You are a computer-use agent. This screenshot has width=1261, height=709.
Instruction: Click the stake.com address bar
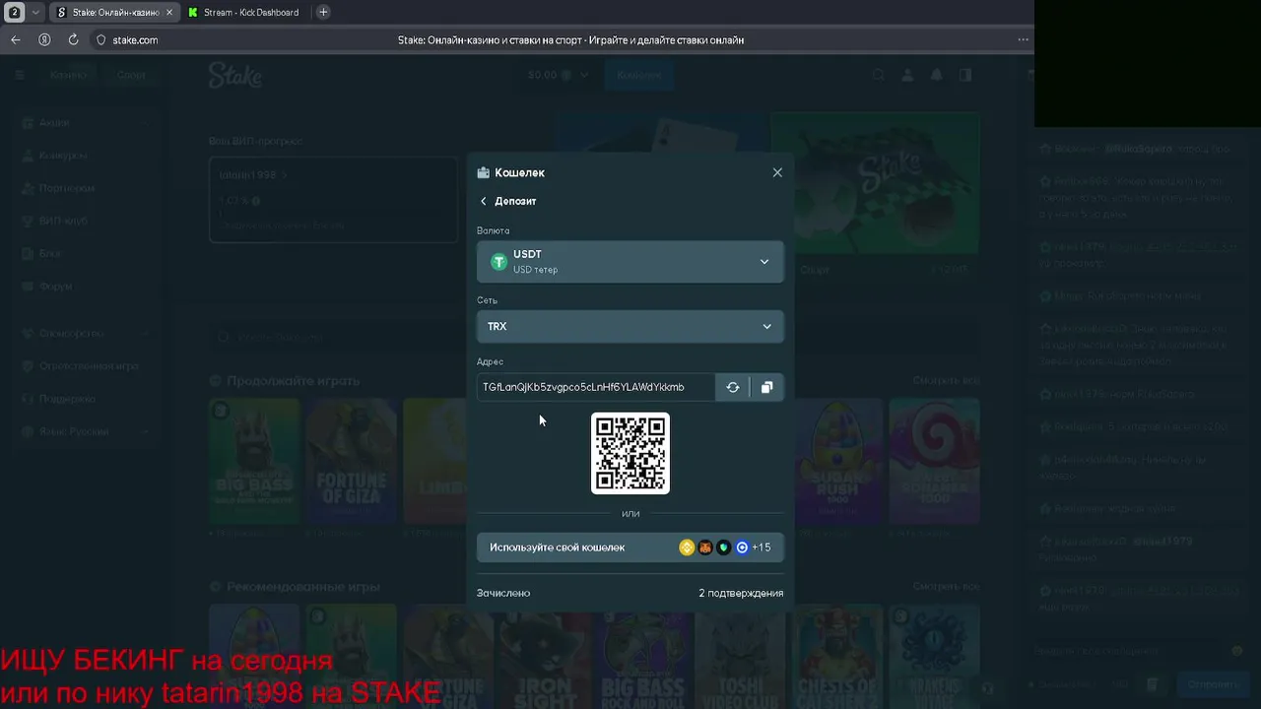[136, 40]
